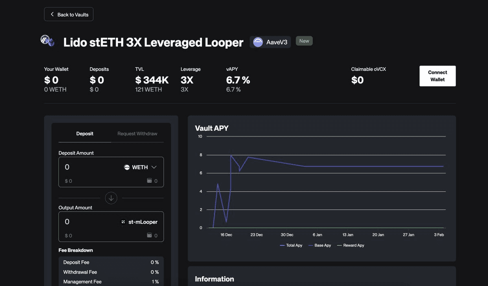
Task: Click the st-mLooper token icon
Action: pyautogui.click(x=123, y=221)
